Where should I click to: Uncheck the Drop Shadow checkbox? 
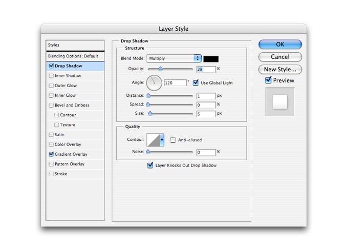pos(51,66)
